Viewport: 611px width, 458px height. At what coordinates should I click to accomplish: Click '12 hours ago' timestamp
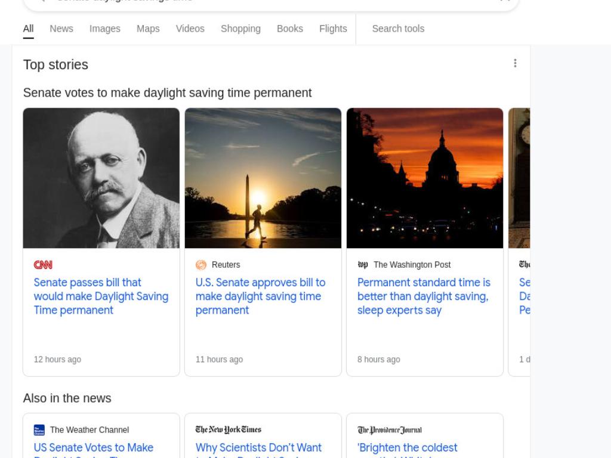click(57, 360)
